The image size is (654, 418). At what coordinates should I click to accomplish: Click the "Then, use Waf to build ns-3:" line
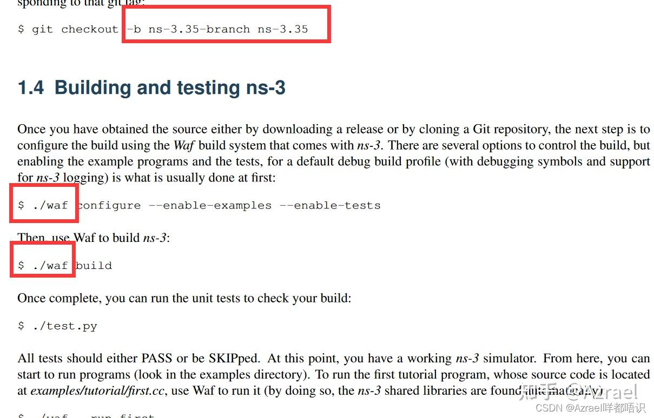pos(94,238)
